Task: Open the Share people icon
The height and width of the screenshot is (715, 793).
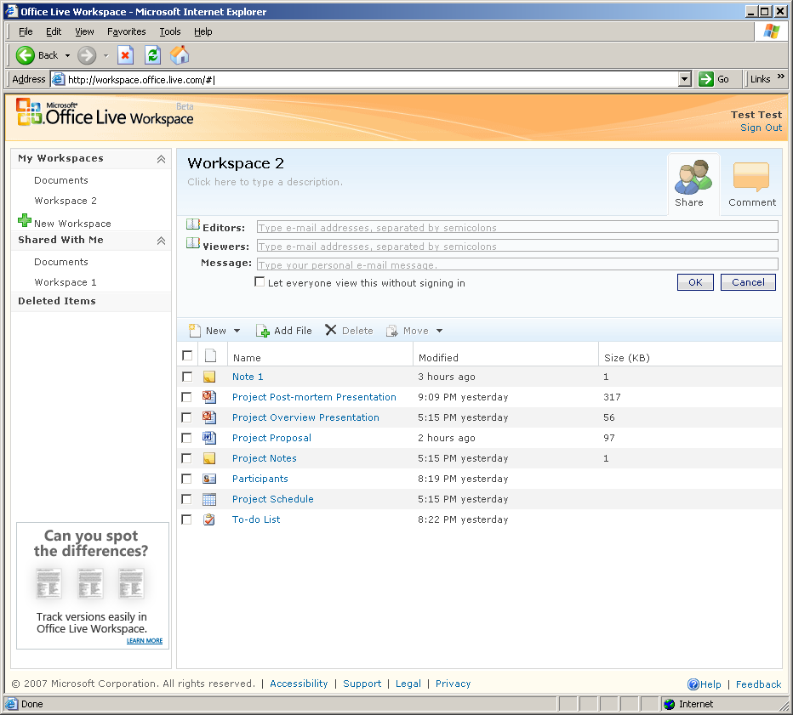Action: click(693, 178)
